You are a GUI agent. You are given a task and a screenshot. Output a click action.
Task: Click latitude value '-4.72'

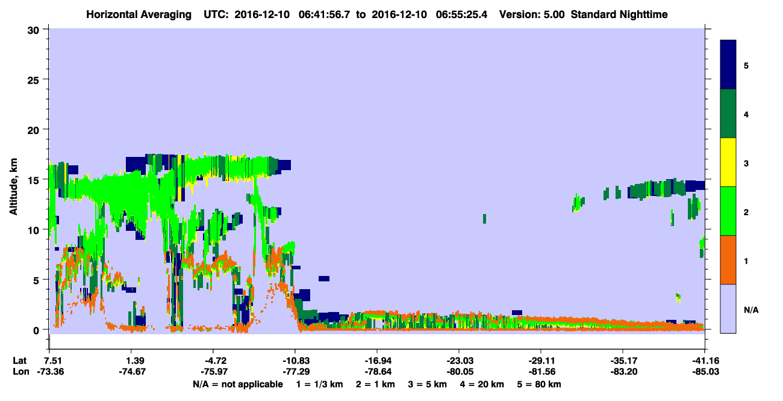click(x=215, y=361)
